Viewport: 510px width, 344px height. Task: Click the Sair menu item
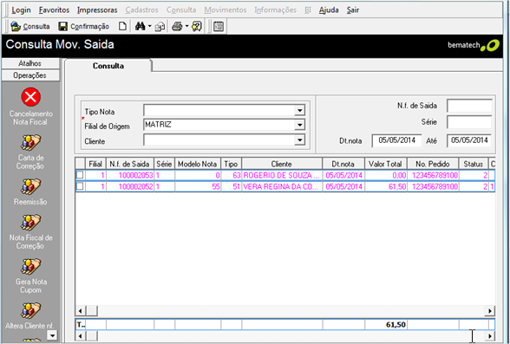[352, 10]
